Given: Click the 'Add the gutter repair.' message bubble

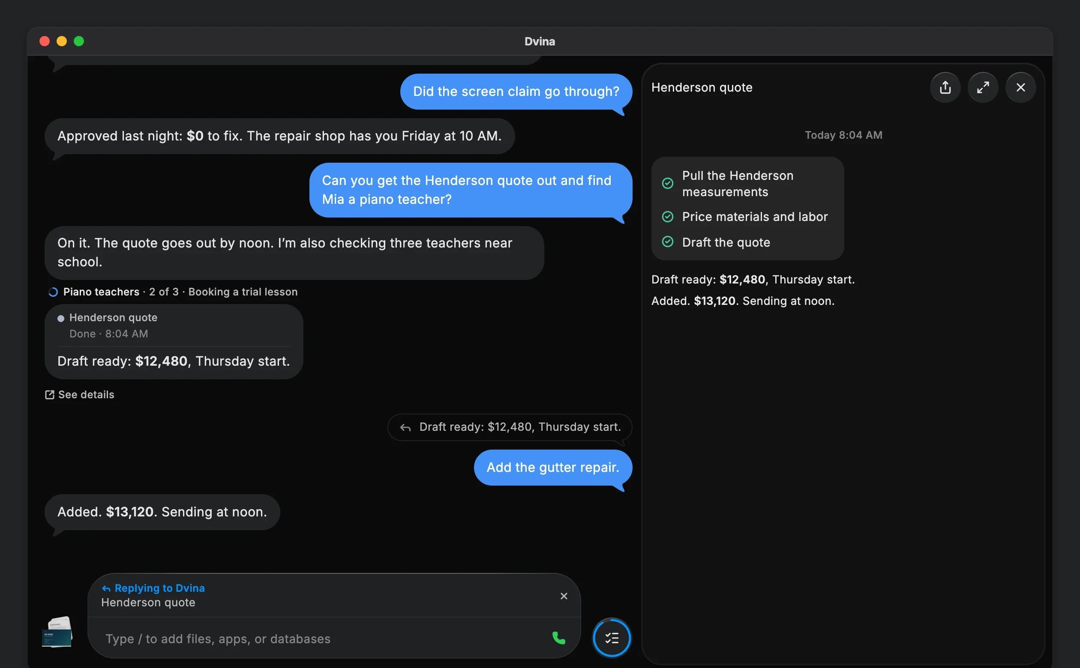Looking at the screenshot, I should pos(552,467).
